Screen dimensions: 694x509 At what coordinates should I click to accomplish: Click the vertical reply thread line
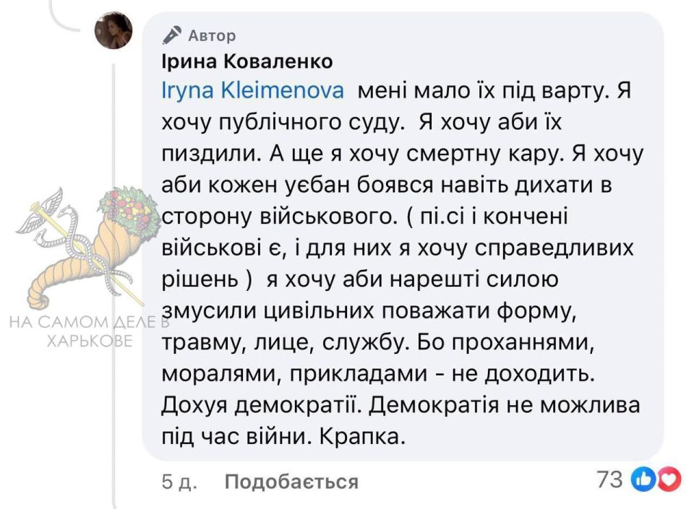click(x=113, y=283)
